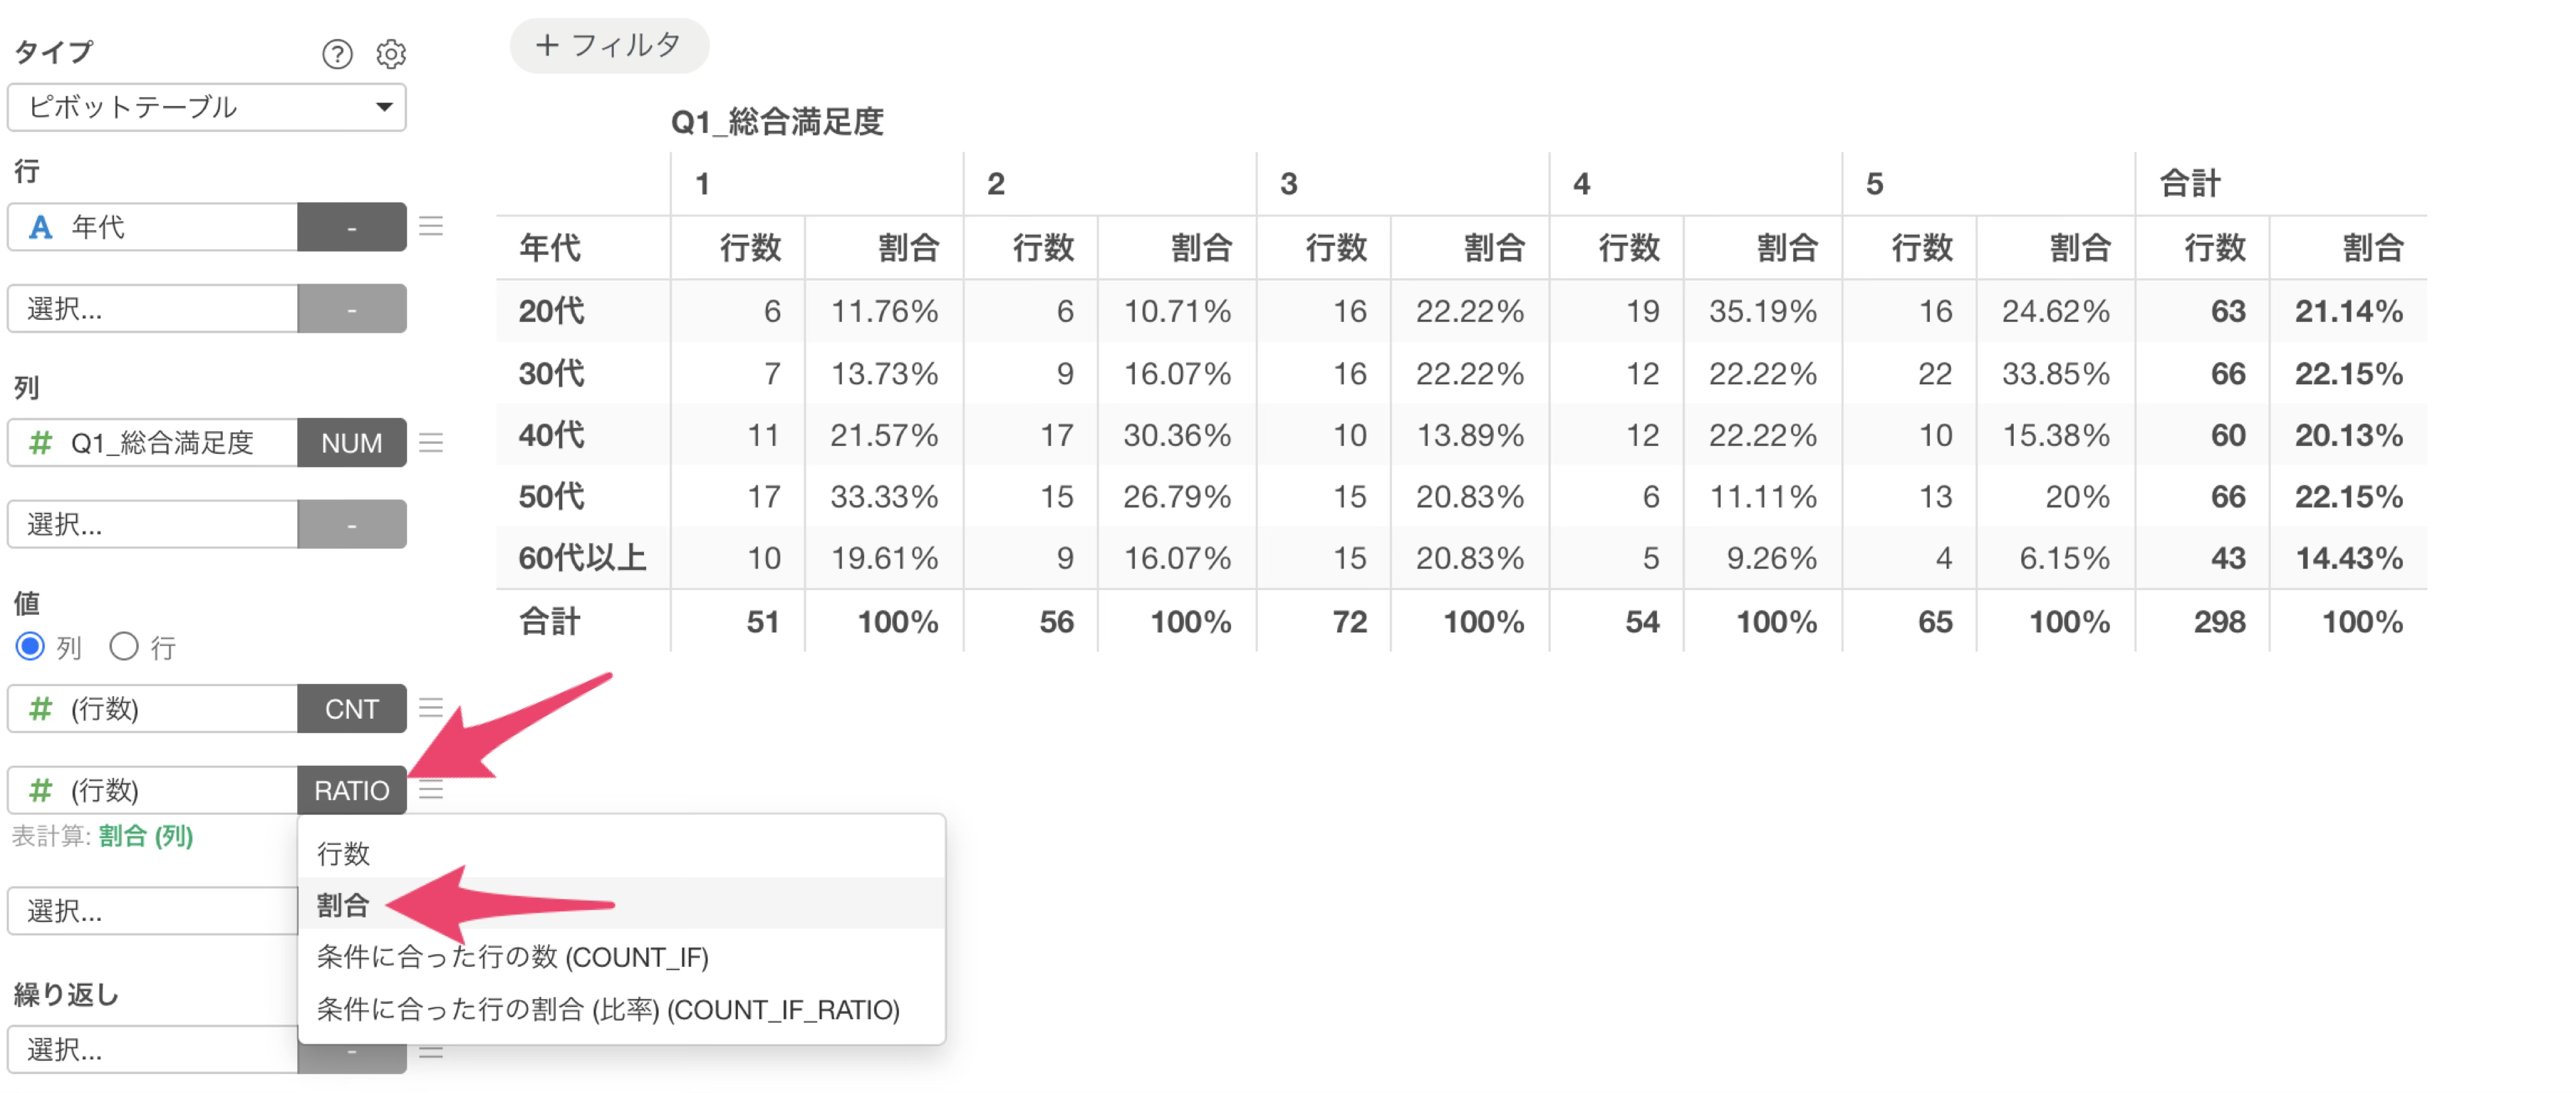2576x1093 pixels.
Task: Click menu handle beside CNT value
Action: click(x=431, y=709)
